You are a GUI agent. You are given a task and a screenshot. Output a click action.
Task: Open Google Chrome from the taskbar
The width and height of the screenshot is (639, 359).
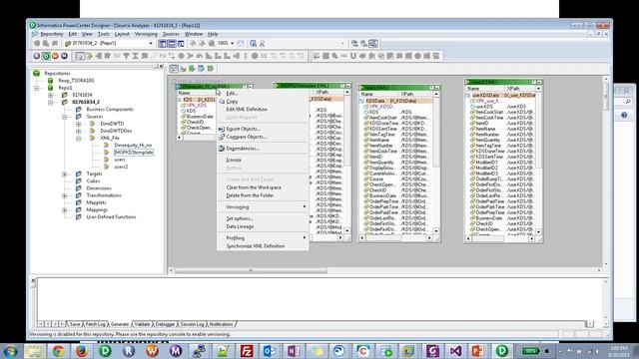[x=58, y=350]
